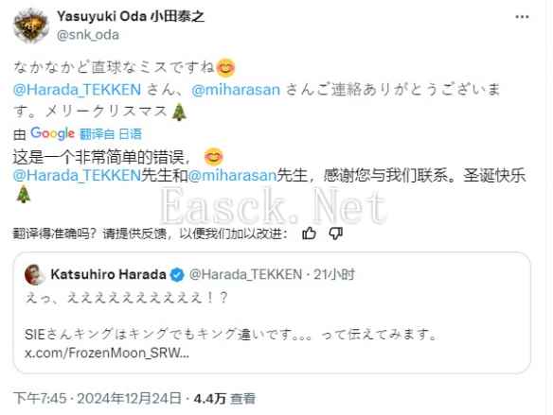Open the @miharasan mention in Japanese text
The image size is (553, 415).
236,90
